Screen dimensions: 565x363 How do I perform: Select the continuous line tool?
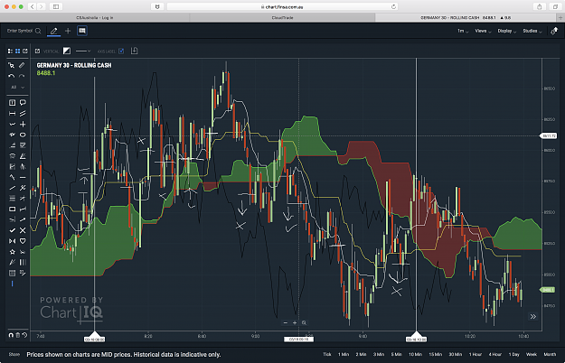click(12, 124)
